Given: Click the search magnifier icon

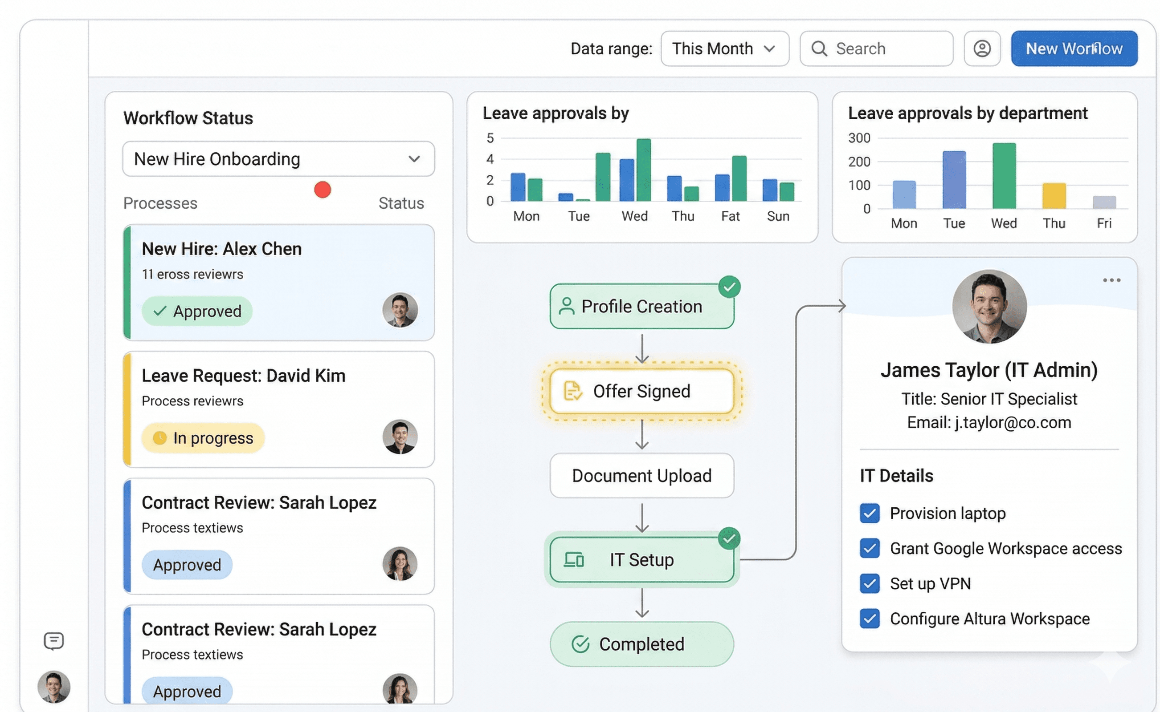Looking at the screenshot, I should [x=819, y=49].
